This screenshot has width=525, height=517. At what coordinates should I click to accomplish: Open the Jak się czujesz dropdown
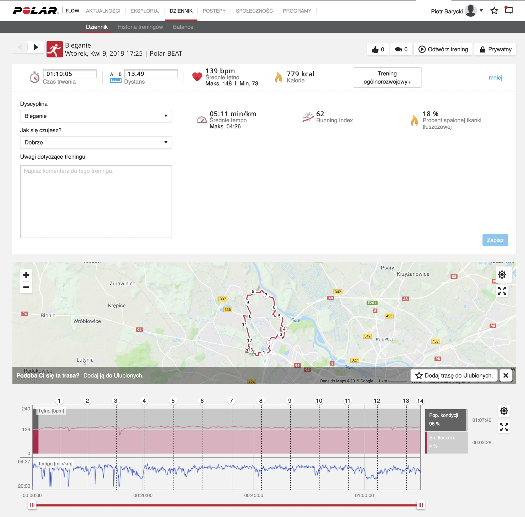coord(96,142)
